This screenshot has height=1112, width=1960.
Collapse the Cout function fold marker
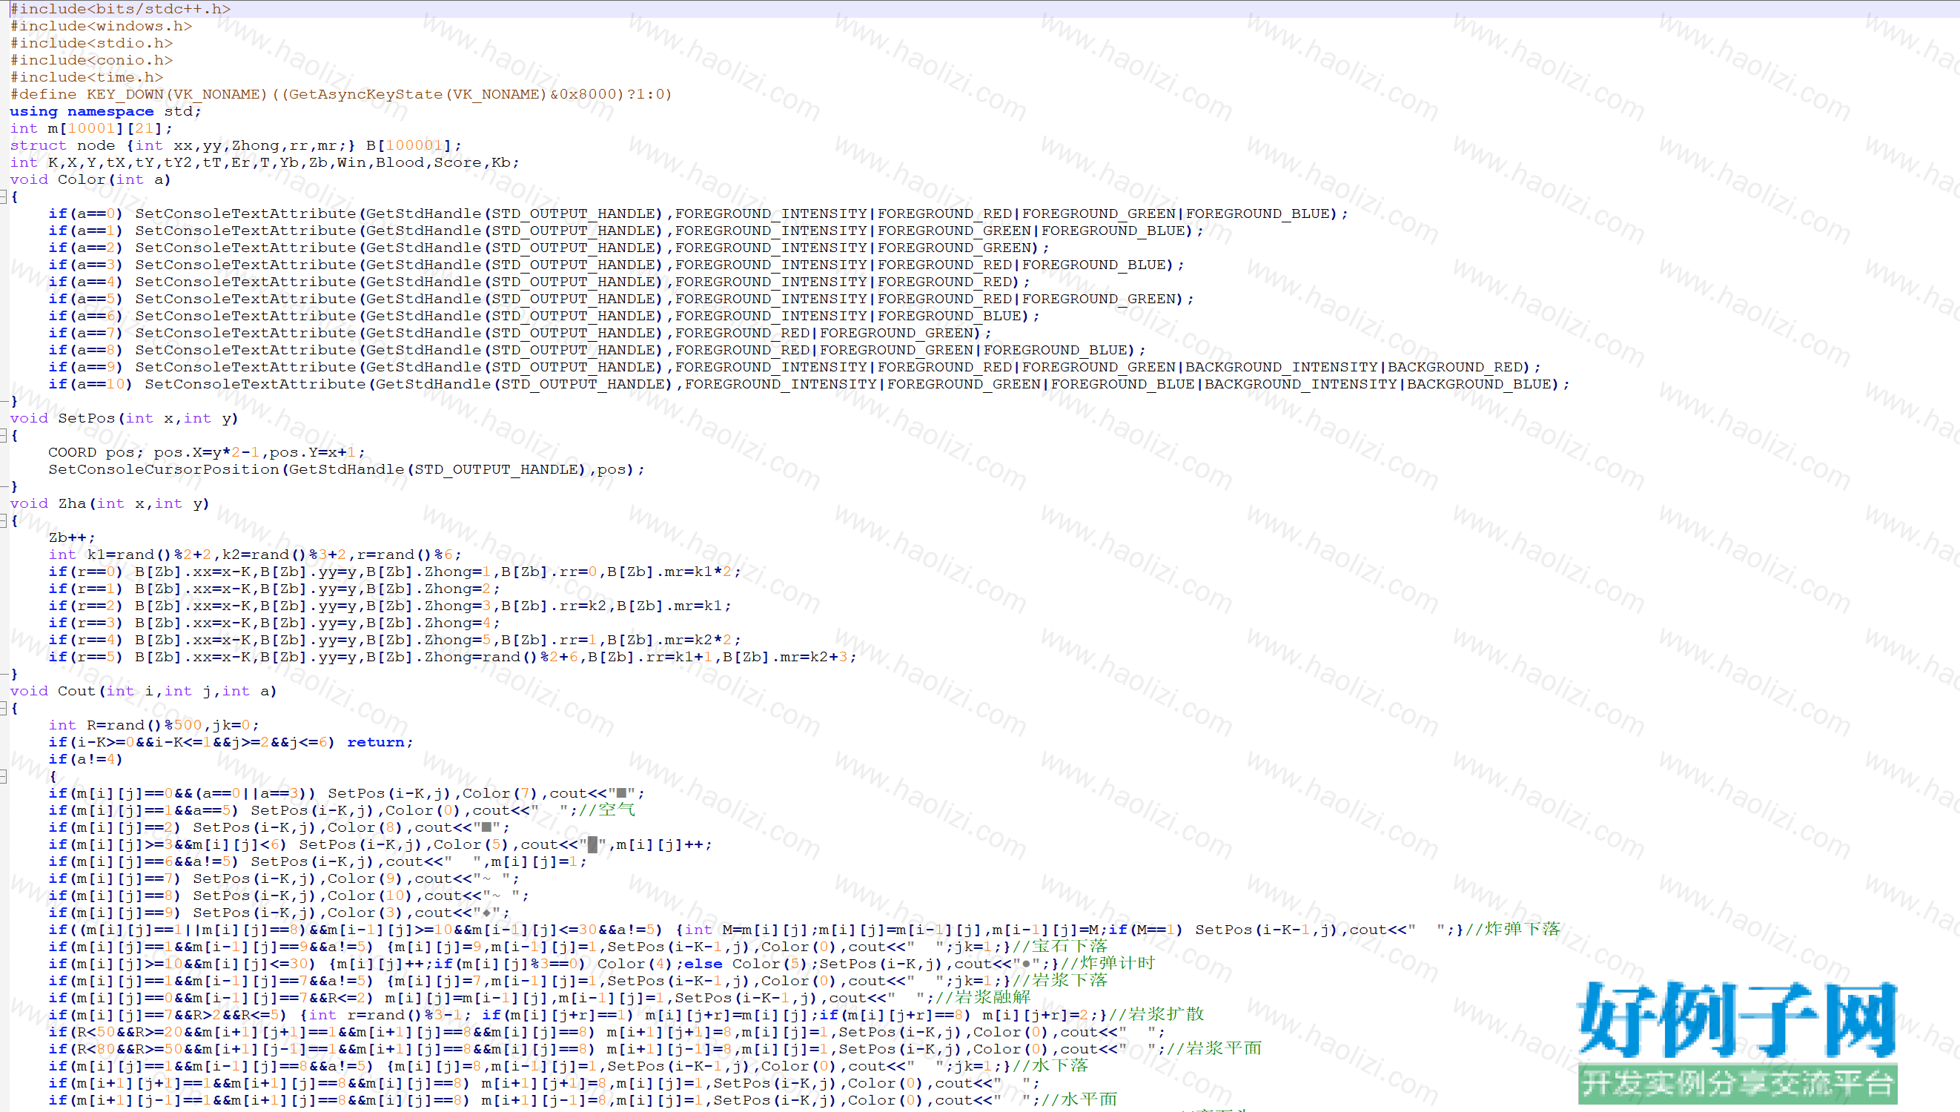pyautogui.click(x=3, y=708)
